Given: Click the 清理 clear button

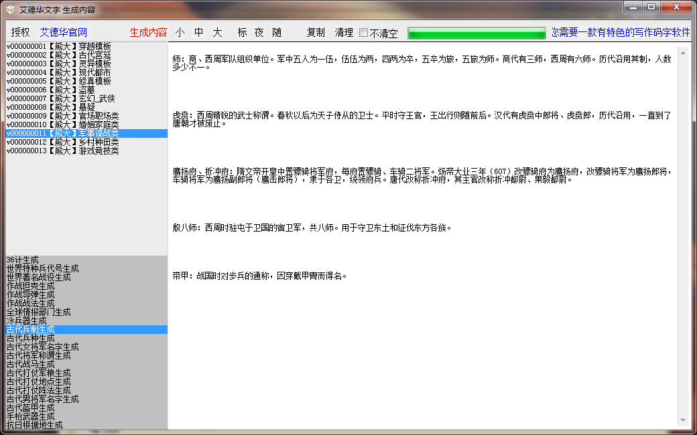Looking at the screenshot, I should 344,32.
